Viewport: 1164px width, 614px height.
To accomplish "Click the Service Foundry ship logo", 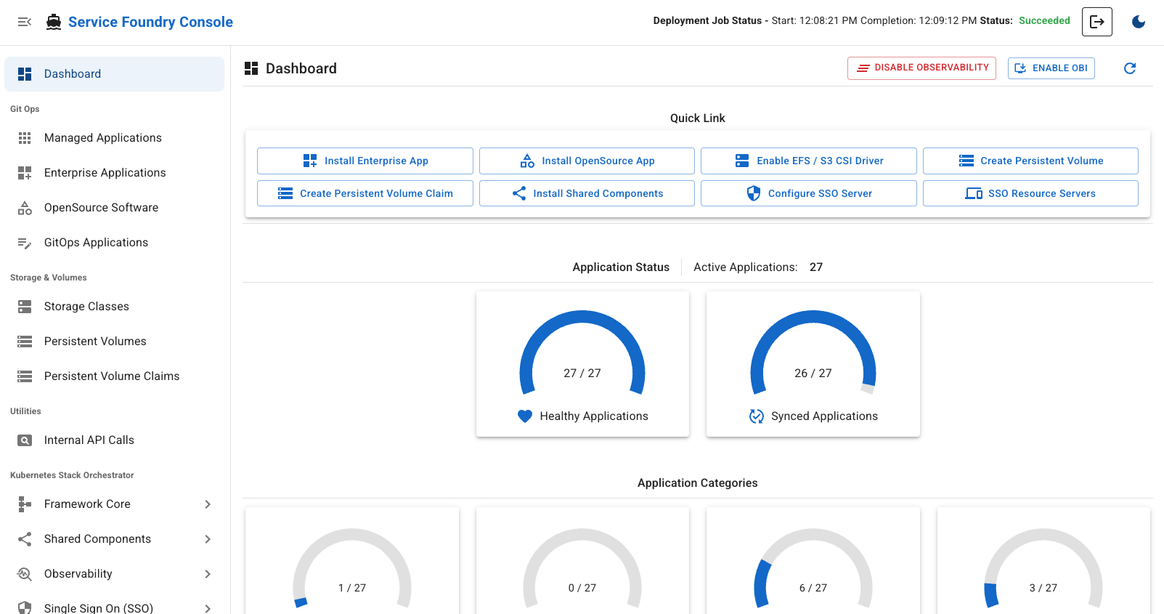I will pos(54,22).
